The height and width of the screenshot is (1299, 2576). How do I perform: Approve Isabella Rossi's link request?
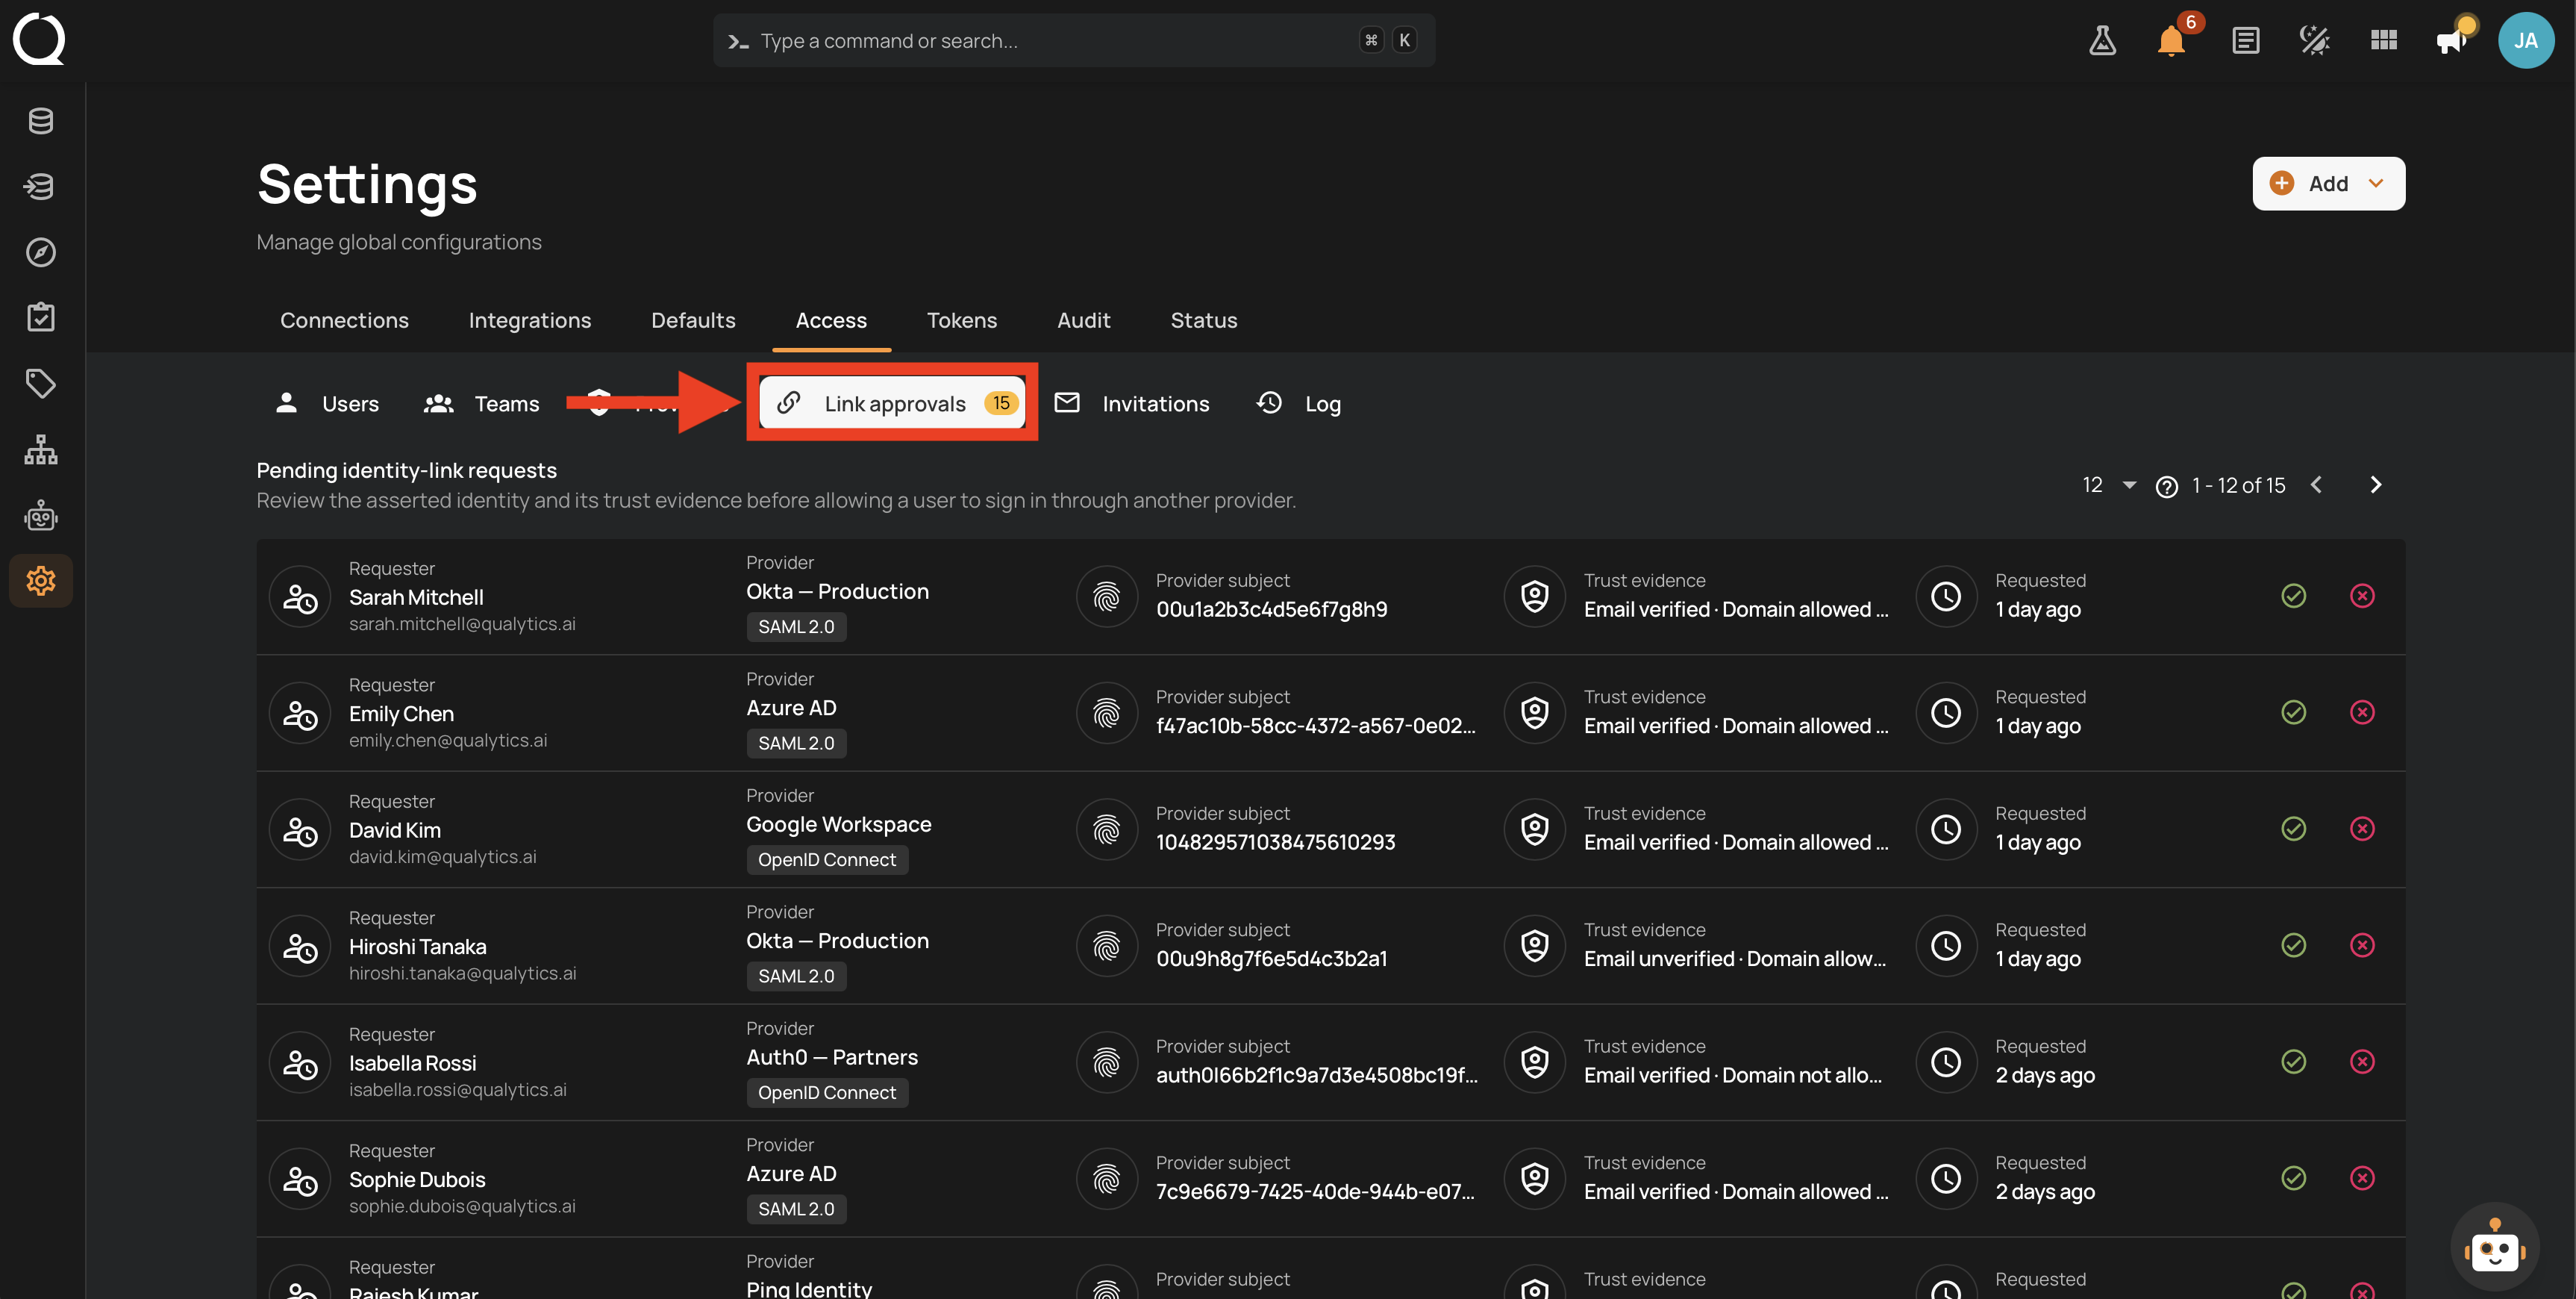tap(2294, 1061)
